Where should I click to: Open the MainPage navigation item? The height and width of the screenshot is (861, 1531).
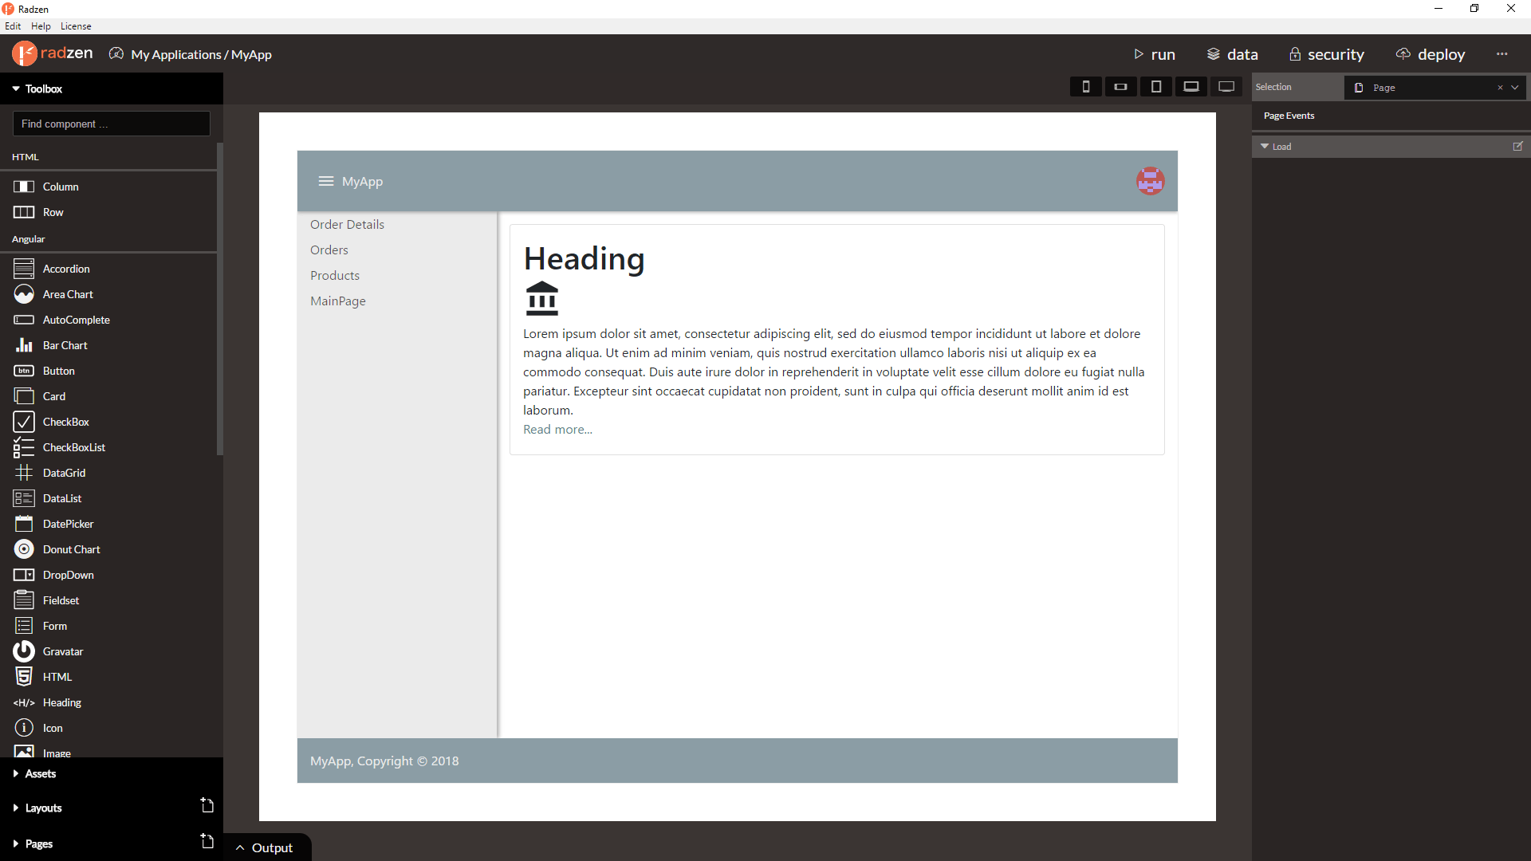pyautogui.click(x=338, y=301)
